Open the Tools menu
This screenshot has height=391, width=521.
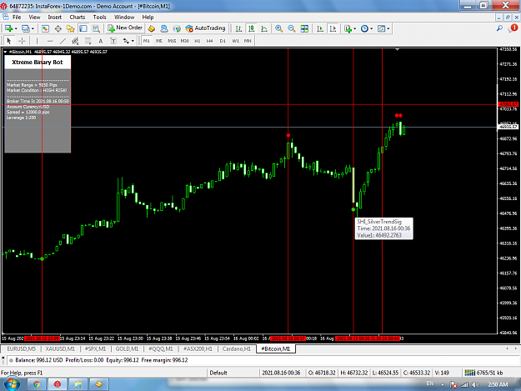(x=99, y=17)
